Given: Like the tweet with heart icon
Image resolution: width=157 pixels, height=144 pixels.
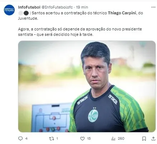Looking at the screenshot, I should coord(82,139).
